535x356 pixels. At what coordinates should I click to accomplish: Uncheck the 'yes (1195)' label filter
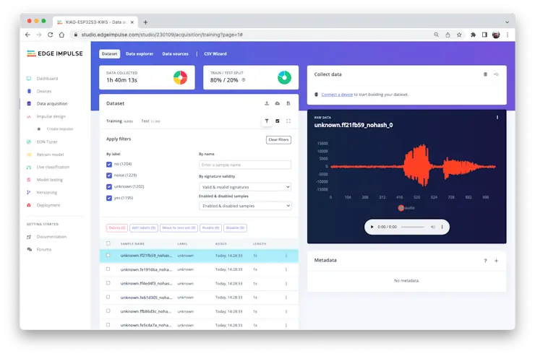click(x=108, y=198)
